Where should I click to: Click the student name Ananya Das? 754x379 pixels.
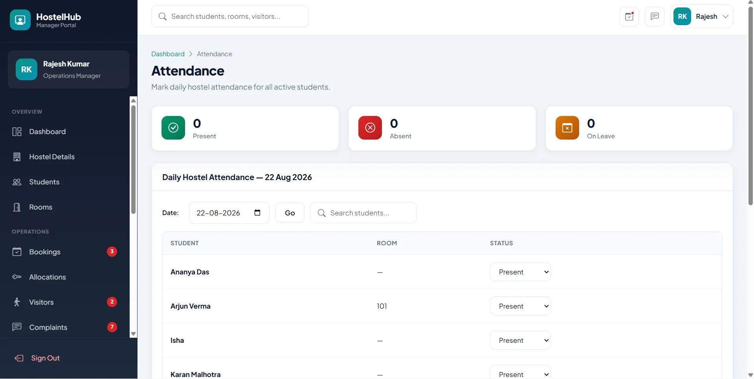click(190, 272)
